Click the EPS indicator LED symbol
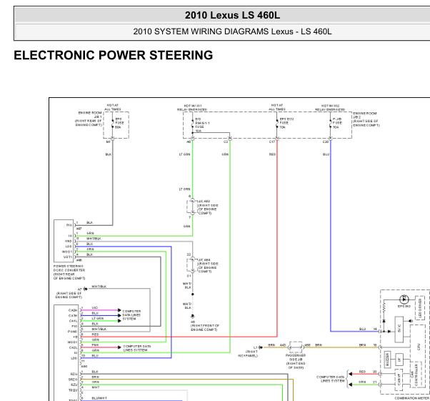This screenshot has height=401, width=430. (404, 299)
